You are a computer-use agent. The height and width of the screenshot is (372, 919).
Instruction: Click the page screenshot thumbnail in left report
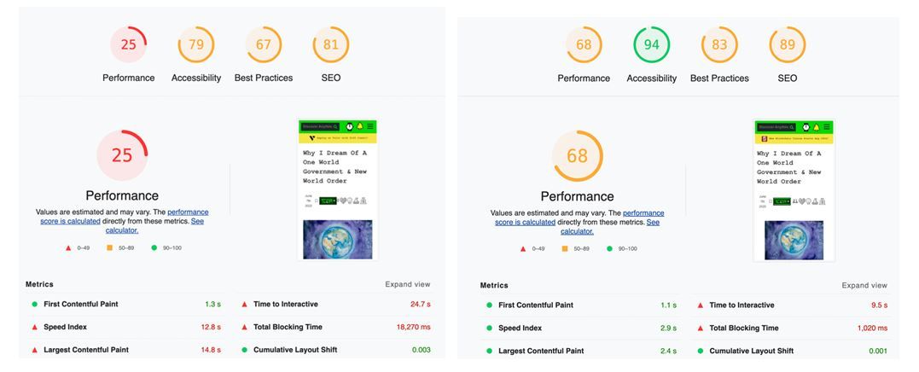pyautogui.click(x=338, y=189)
